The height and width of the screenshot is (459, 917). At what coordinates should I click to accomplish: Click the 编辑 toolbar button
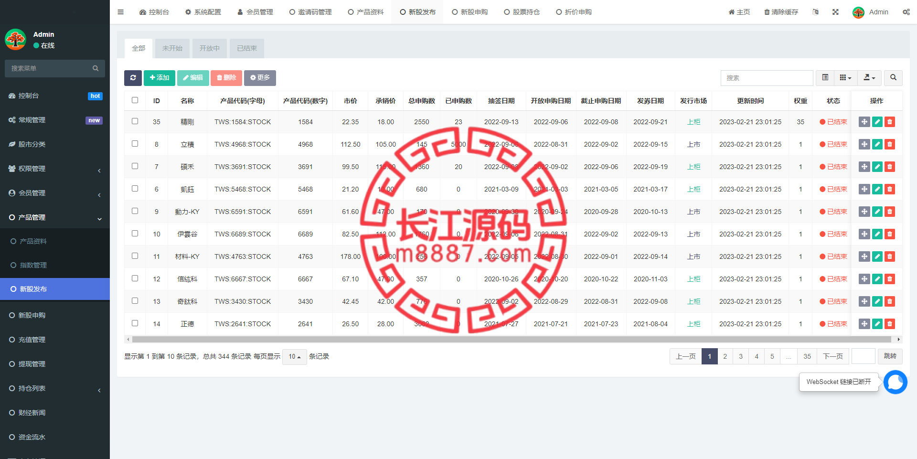193,78
